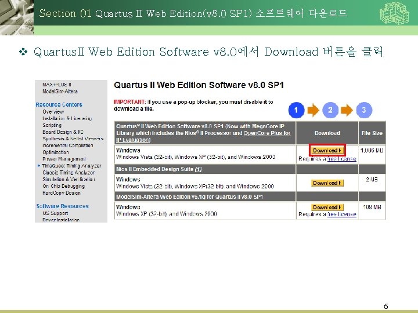
Task: Open HardCopy Design sidebar link
Action: click(62, 193)
